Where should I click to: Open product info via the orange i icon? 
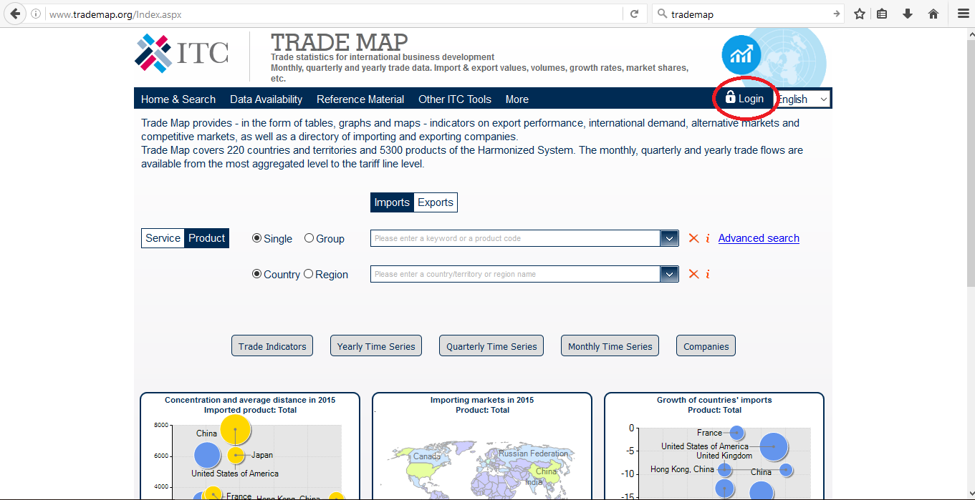pyautogui.click(x=708, y=238)
